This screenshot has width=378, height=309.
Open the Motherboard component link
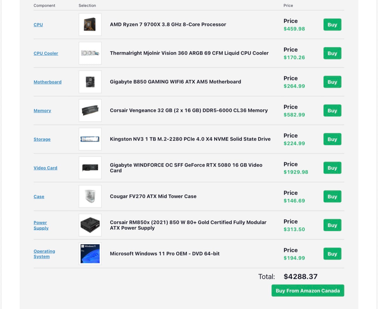pos(47,82)
